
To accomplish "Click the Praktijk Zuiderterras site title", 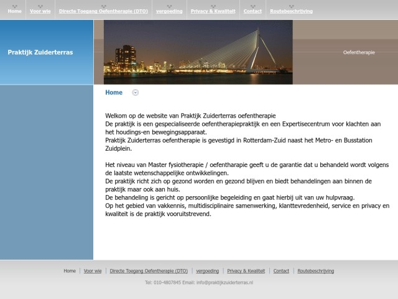I will click(40, 52).
